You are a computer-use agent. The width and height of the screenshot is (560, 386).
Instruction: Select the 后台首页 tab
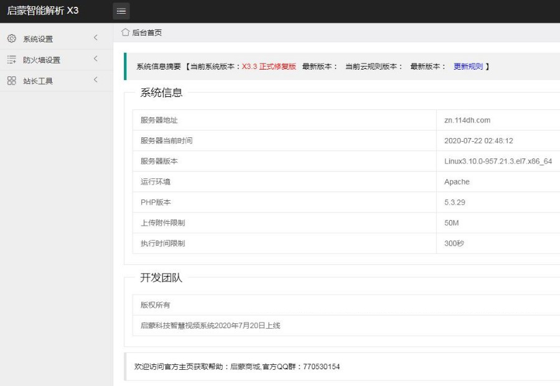(147, 33)
